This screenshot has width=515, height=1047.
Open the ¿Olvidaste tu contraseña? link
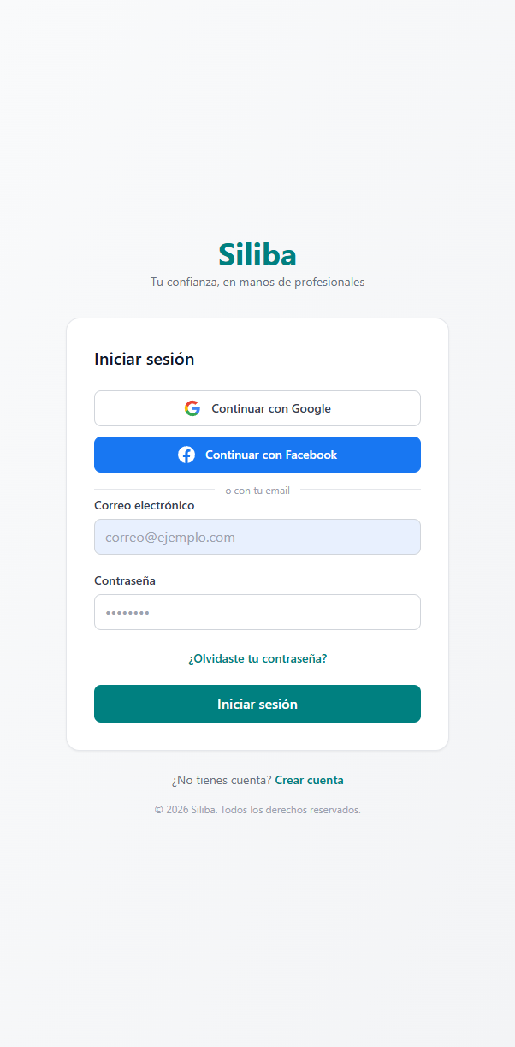tap(257, 658)
